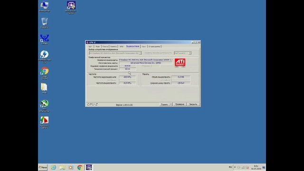Viewport: 304px width, 171px height.
Task: Open Chrome from the taskbar
Action: click(80, 167)
